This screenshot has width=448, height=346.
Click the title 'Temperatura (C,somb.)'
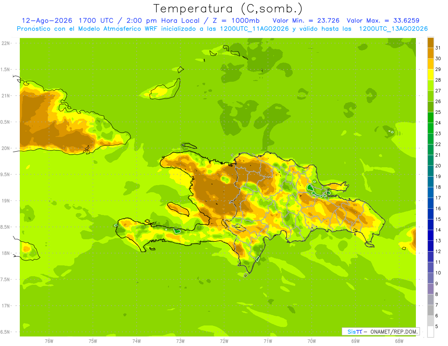click(228, 9)
